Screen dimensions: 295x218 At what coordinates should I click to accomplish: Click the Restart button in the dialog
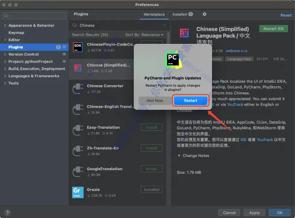190,101
